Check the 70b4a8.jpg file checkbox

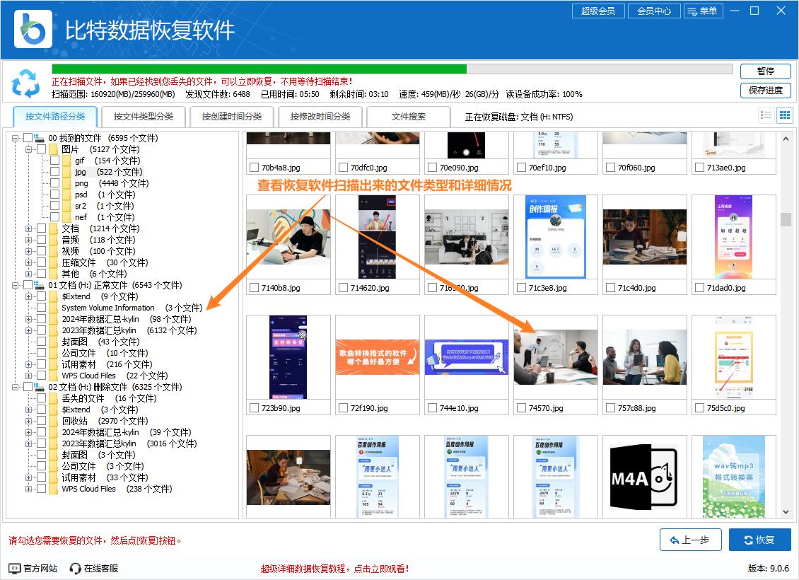[x=254, y=168]
